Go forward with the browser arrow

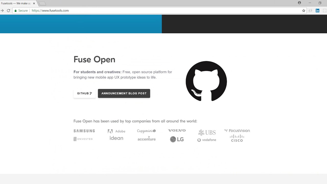coord(2,10)
